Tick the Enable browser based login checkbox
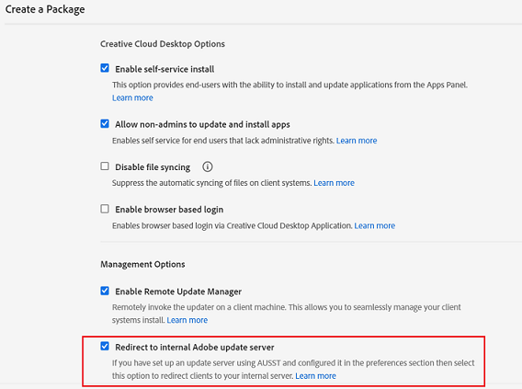This screenshot has height=389, width=522. (105, 209)
